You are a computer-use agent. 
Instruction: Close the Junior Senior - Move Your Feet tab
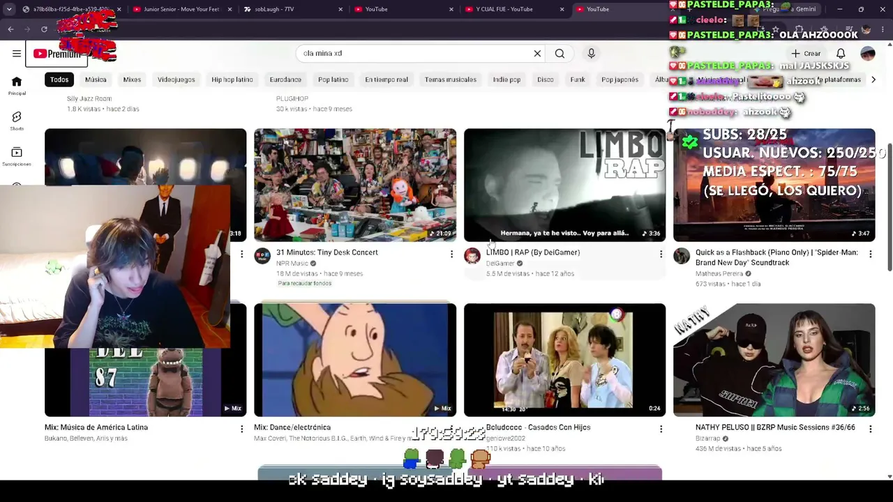pos(230,9)
